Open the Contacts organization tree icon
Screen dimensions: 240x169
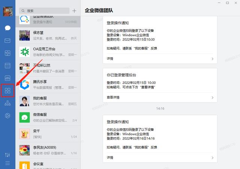pyautogui.click(x=7, y=104)
